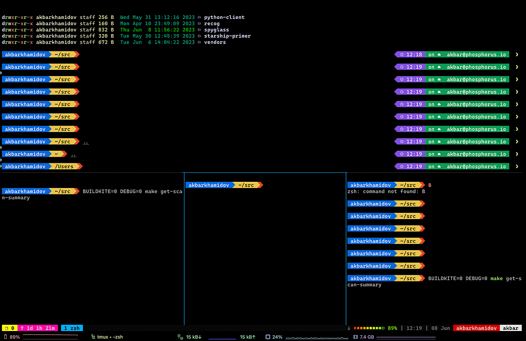
Task: Select the recog directory entry
Action: [211, 24]
